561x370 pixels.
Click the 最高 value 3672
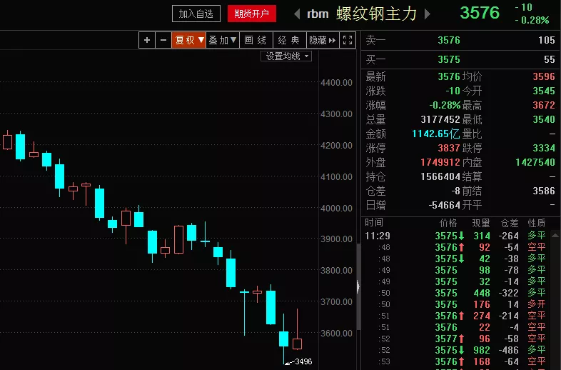pos(544,105)
